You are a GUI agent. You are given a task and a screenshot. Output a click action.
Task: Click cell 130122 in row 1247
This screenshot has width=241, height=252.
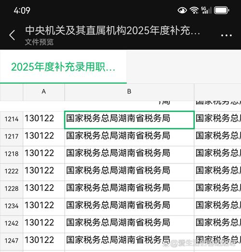coord(44,241)
